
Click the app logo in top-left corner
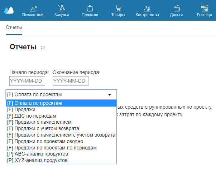[x=9, y=10]
